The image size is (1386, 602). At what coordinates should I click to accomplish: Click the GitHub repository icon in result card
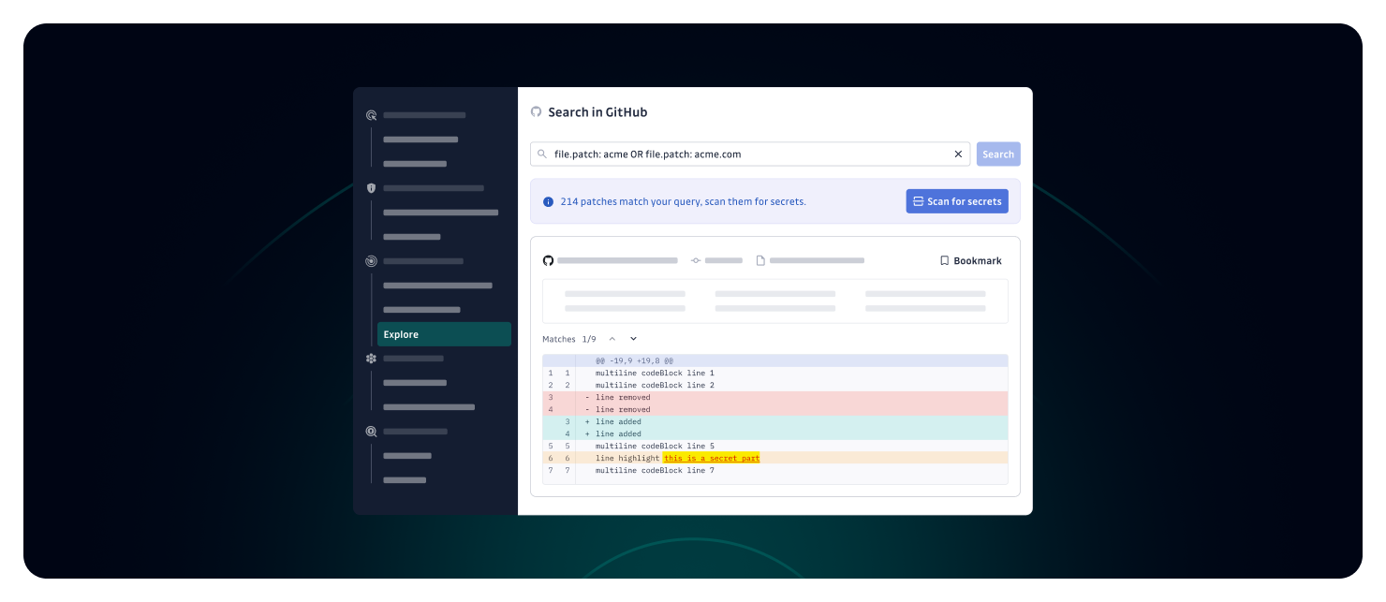click(548, 260)
